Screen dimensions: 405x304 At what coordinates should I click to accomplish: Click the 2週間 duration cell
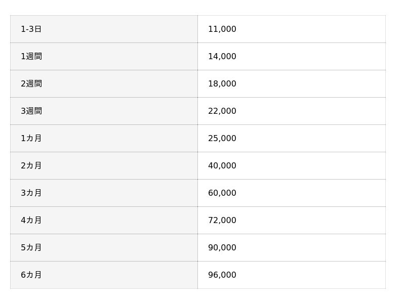(x=31, y=84)
